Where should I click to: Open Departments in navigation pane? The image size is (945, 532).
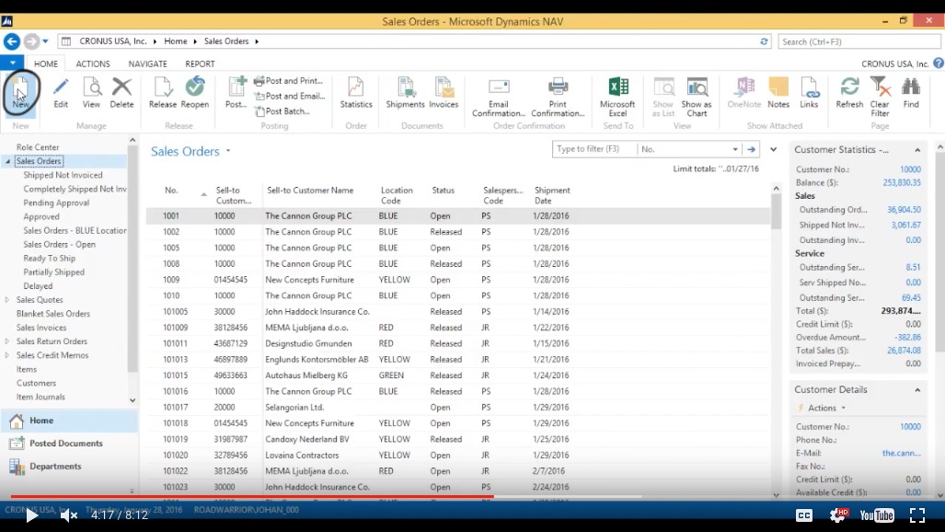tap(69, 467)
